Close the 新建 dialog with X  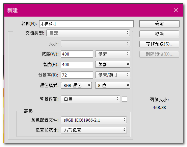176,10
